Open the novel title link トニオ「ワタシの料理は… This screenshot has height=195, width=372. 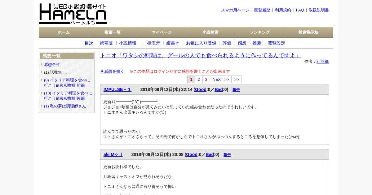200,55
